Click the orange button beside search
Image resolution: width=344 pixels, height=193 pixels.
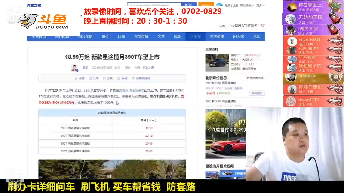click(x=206, y=5)
